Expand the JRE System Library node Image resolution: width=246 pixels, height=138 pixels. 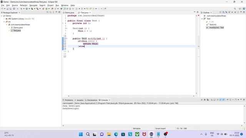point(4,19)
